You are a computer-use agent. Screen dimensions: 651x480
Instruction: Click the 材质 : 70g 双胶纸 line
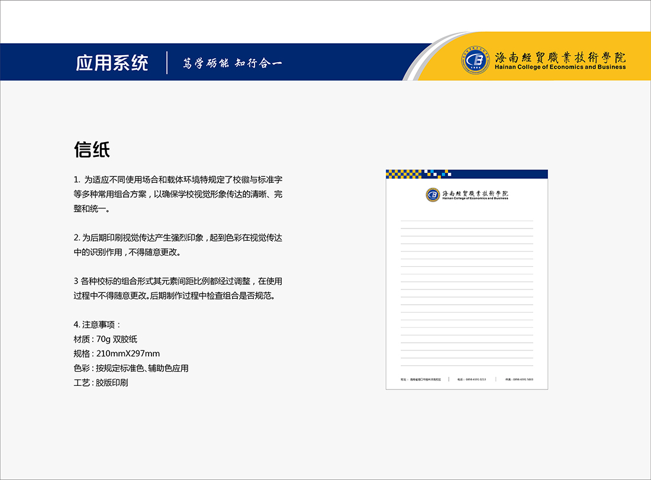pyautogui.click(x=105, y=339)
